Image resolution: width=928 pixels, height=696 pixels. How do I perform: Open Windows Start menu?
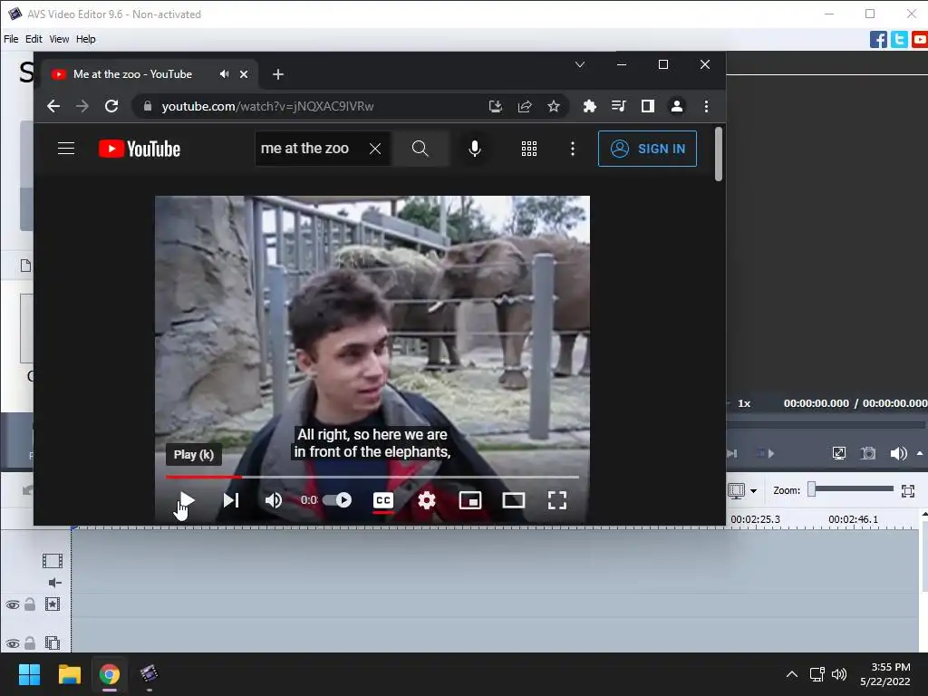click(x=29, y=674)
